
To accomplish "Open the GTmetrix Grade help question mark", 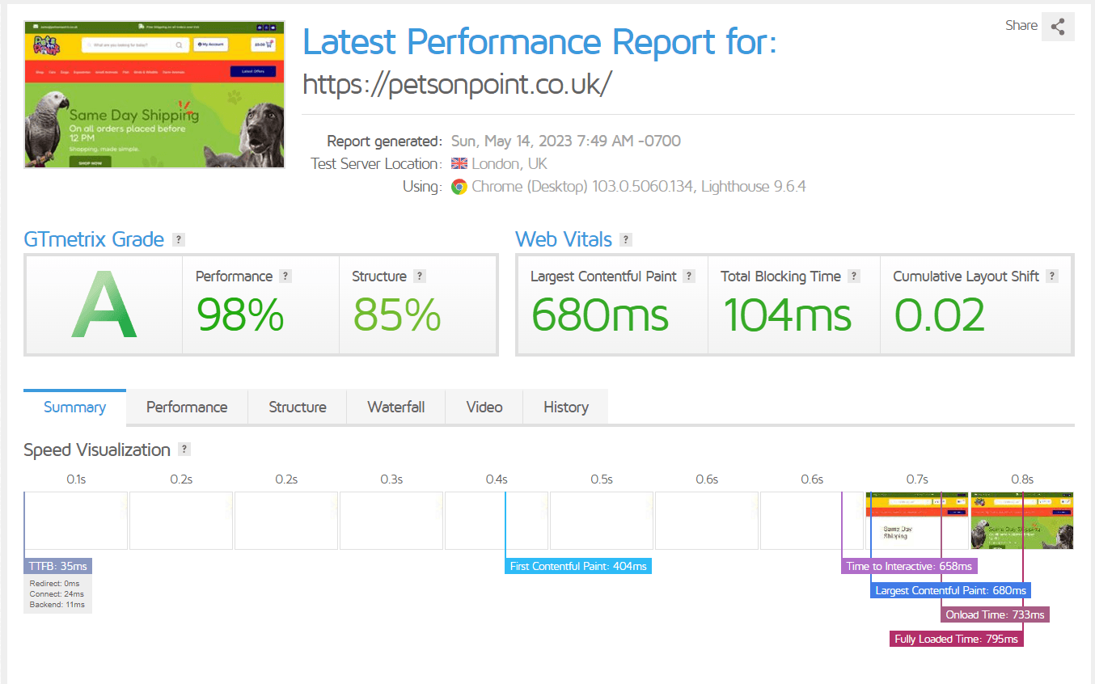I will pyautogui.click(x=179, y=239).
